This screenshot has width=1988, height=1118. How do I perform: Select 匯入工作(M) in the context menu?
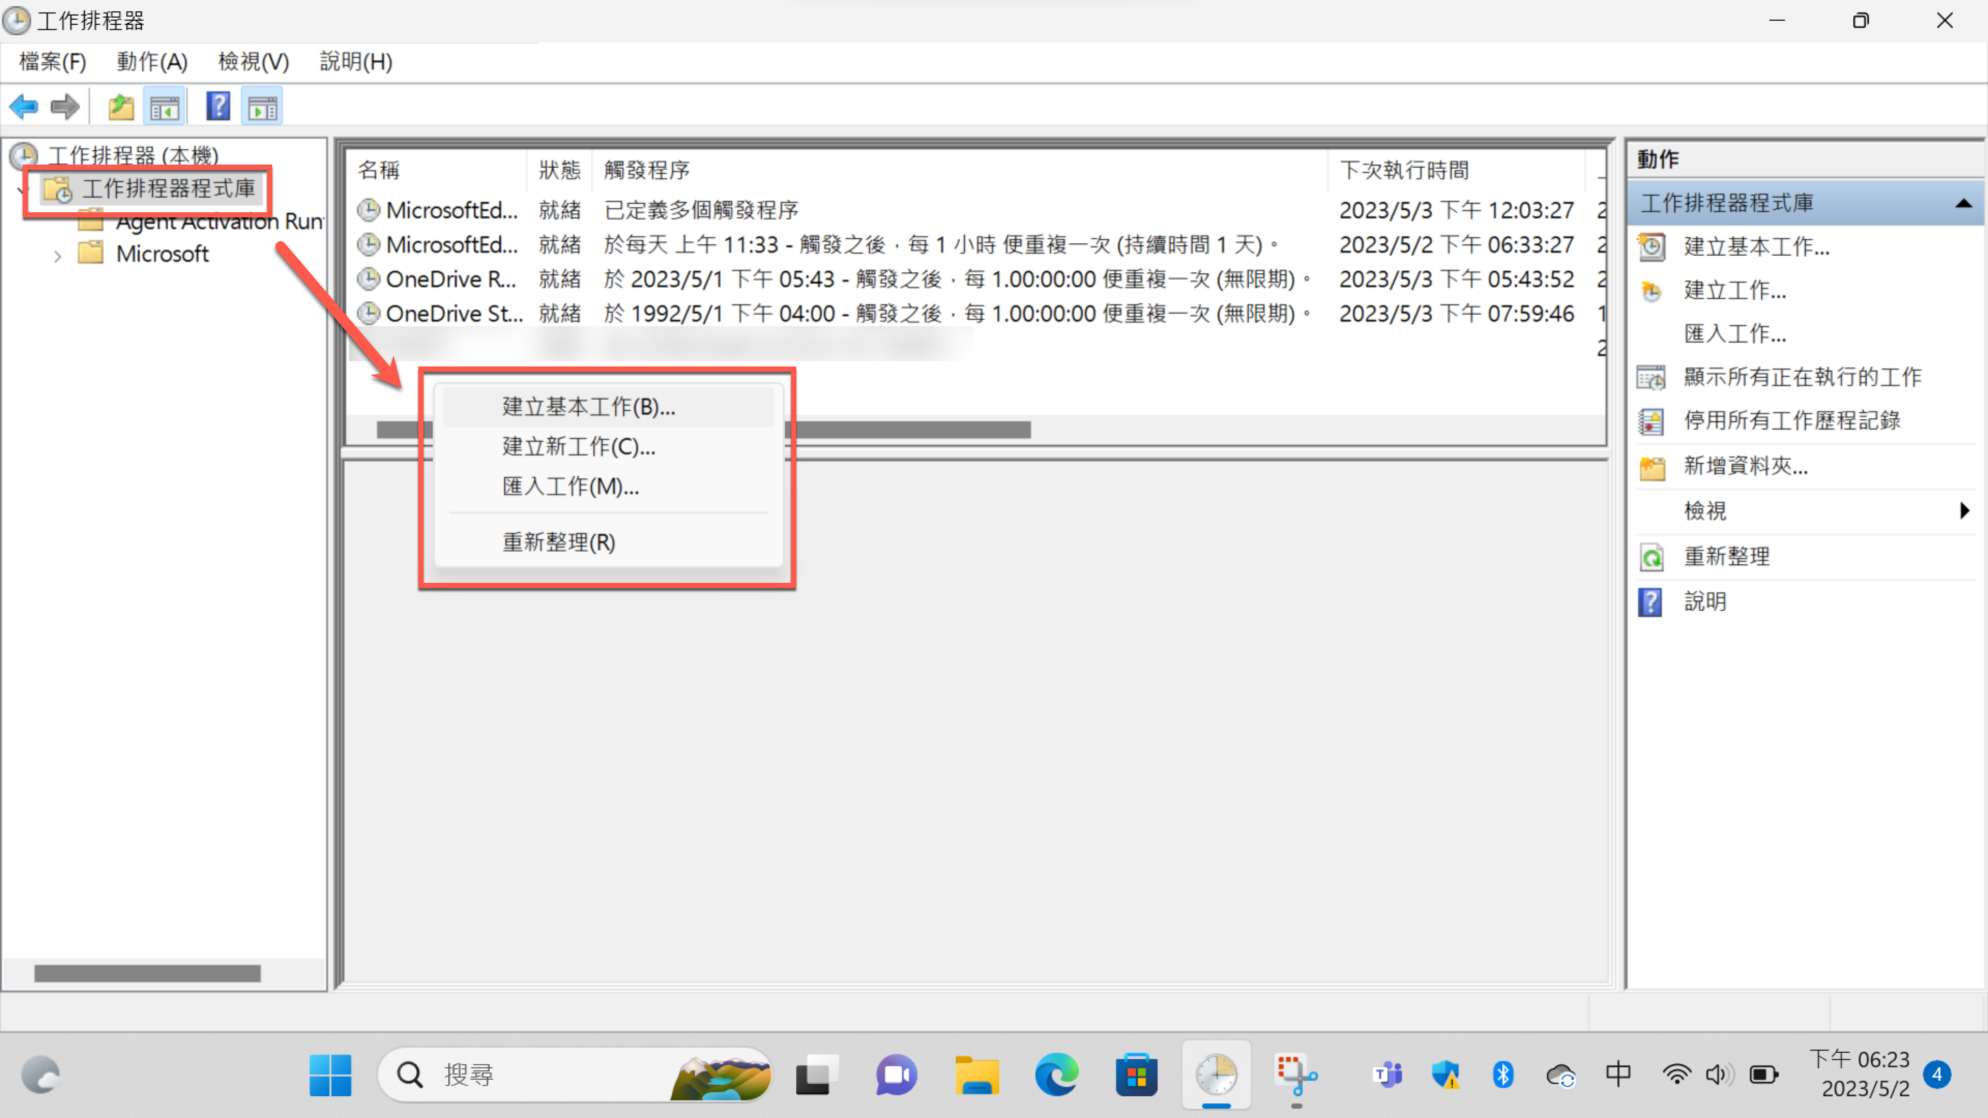(571, 486)
